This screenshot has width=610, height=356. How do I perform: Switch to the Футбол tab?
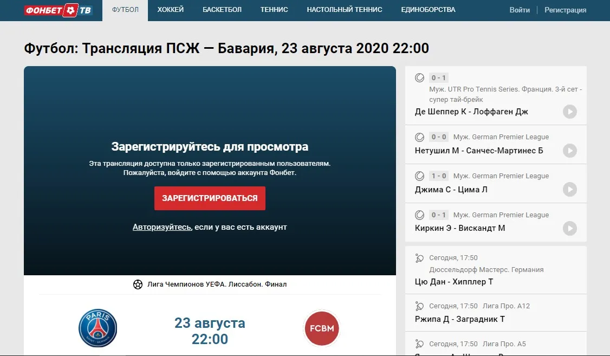pos(125,10)
